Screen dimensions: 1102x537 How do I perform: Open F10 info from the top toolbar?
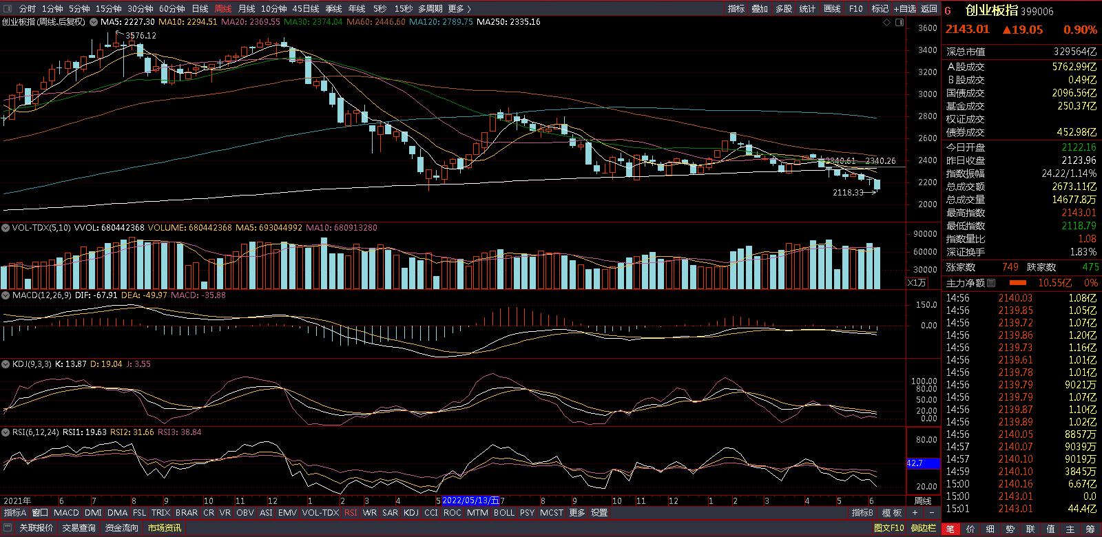tap(856, 9)
